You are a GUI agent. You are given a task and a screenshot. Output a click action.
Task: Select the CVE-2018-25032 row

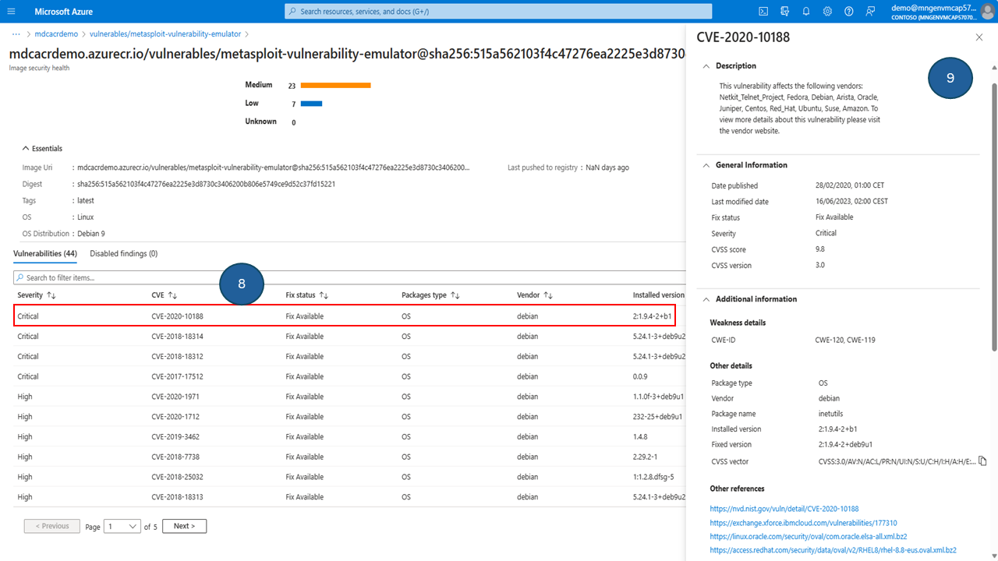pos(349,477)
